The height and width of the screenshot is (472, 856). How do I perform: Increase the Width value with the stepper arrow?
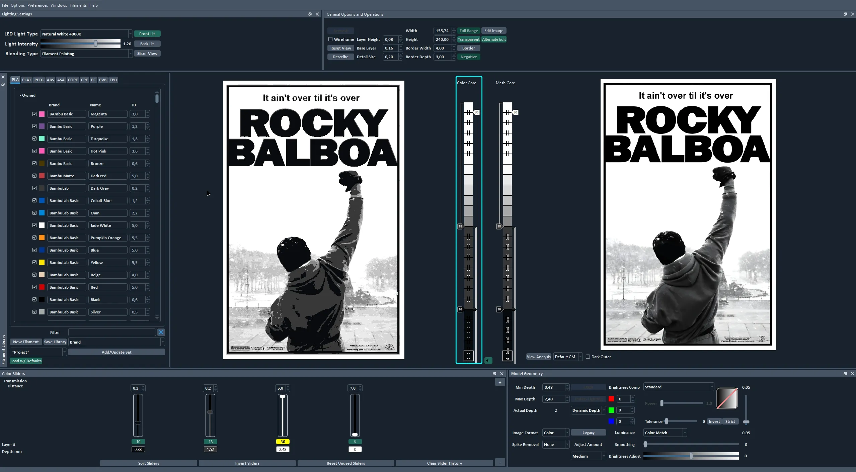tap(454, 29)
